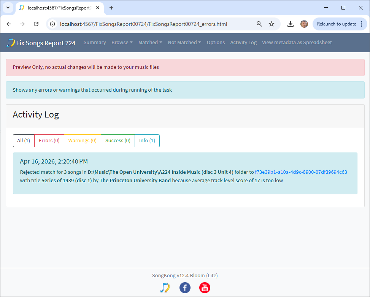
Task: Open the Options nav item
Action: 216,43
